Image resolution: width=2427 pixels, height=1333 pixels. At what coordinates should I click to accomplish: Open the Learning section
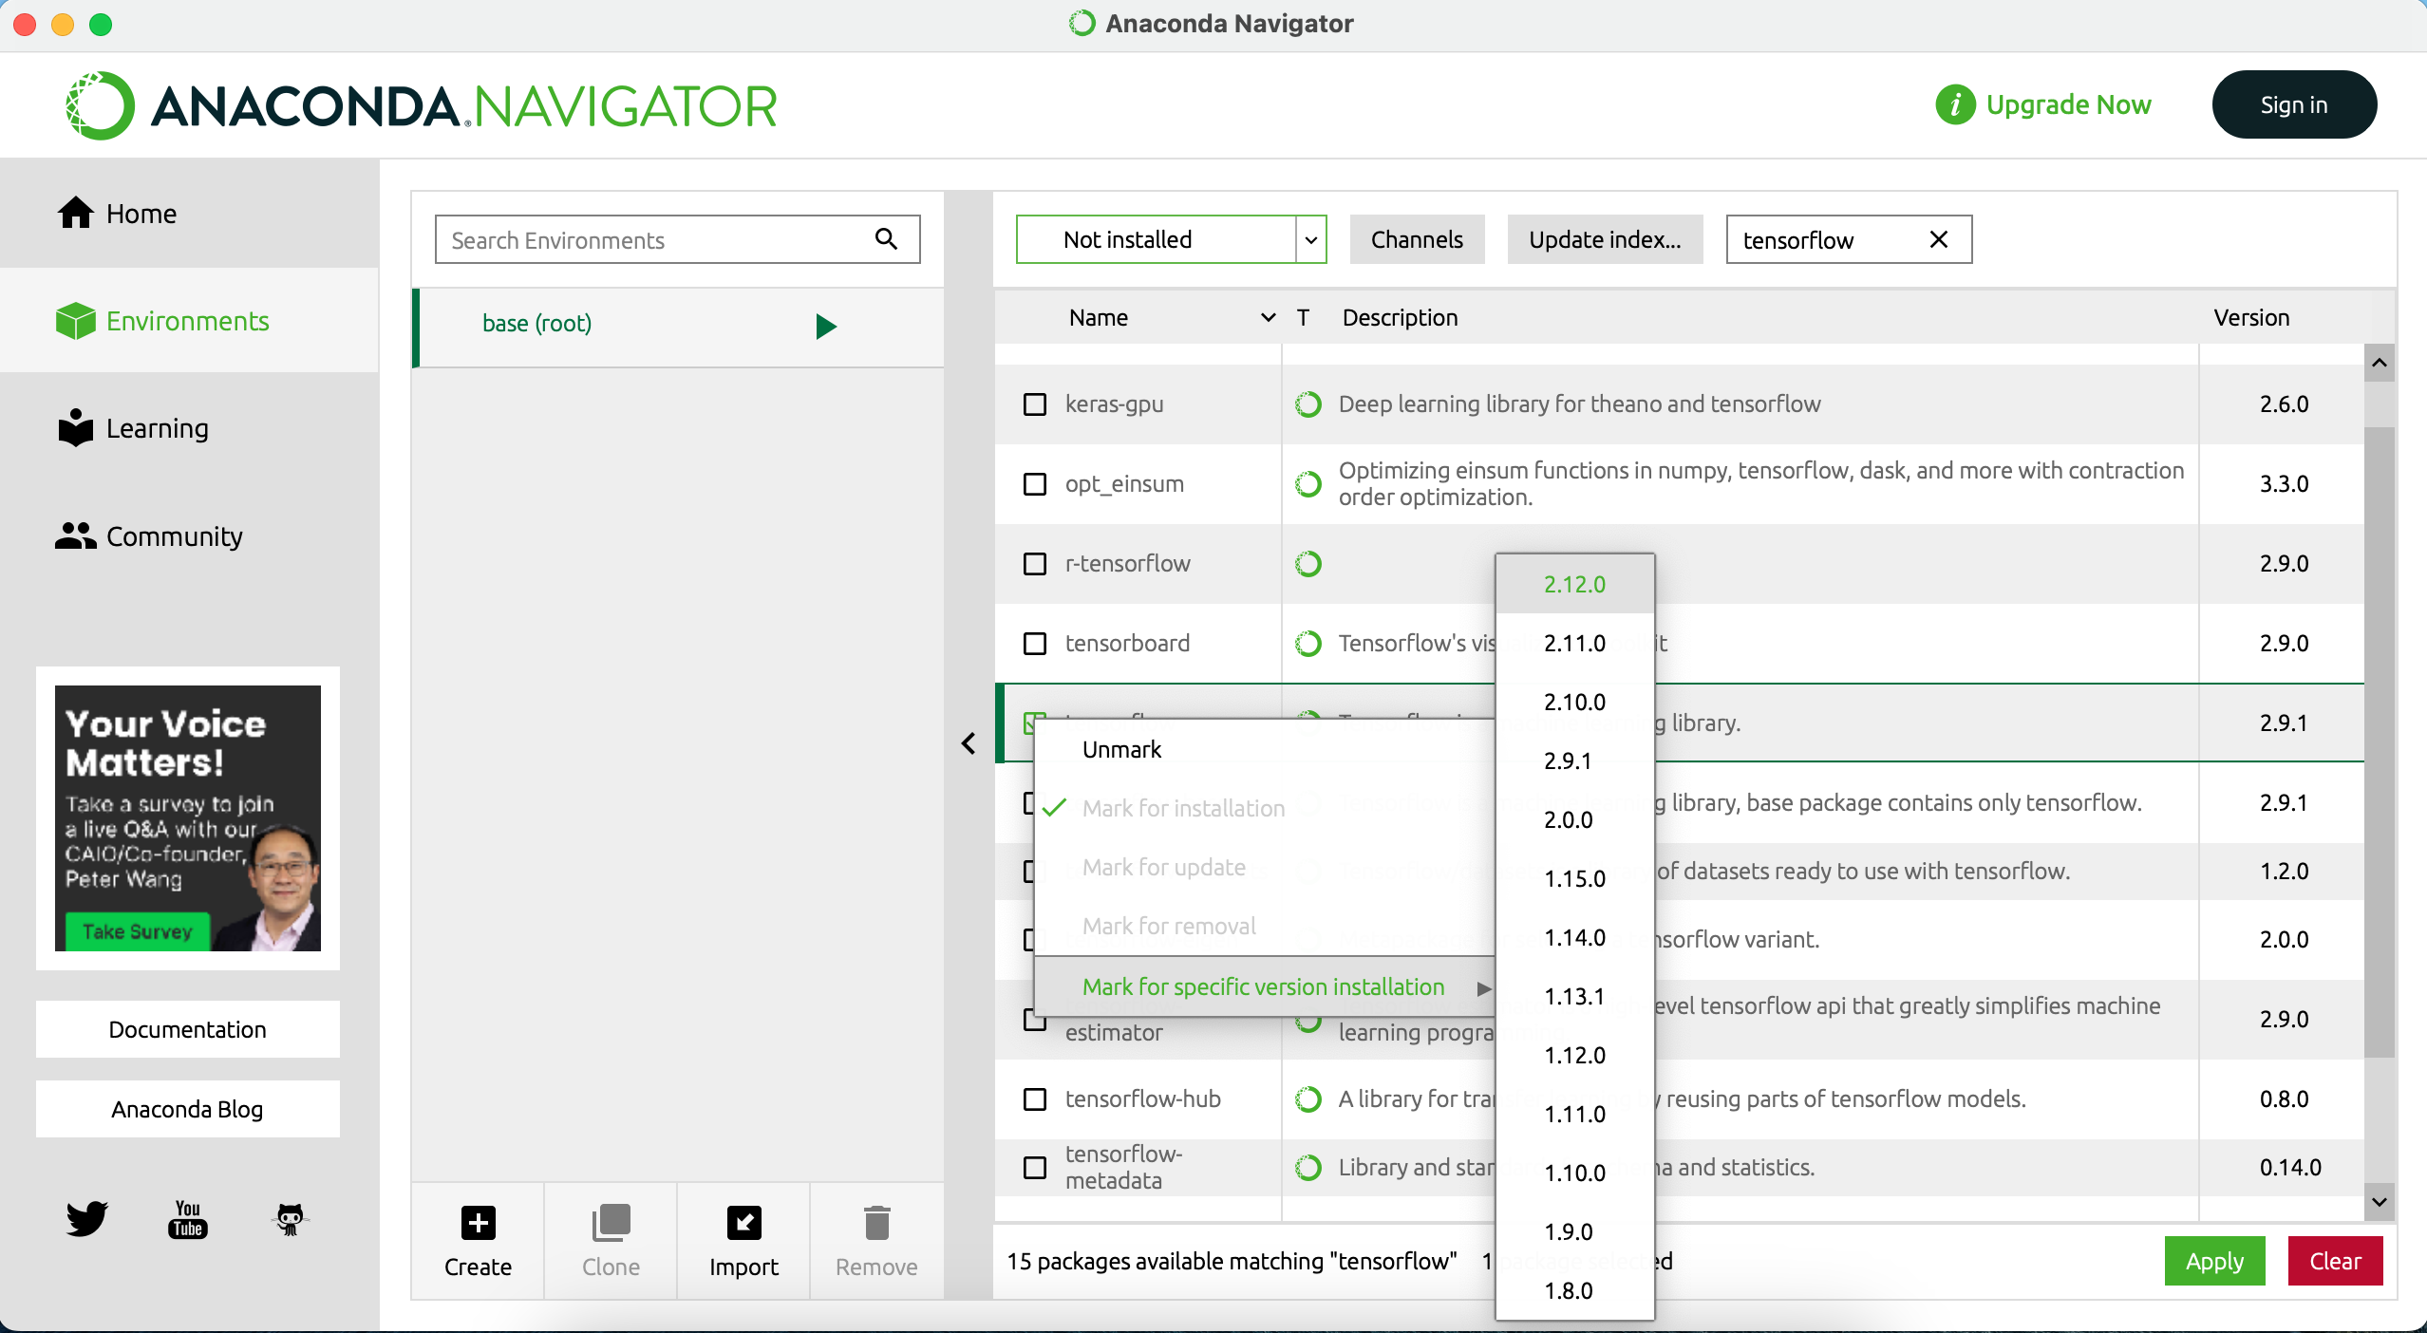tap(133, 428)
